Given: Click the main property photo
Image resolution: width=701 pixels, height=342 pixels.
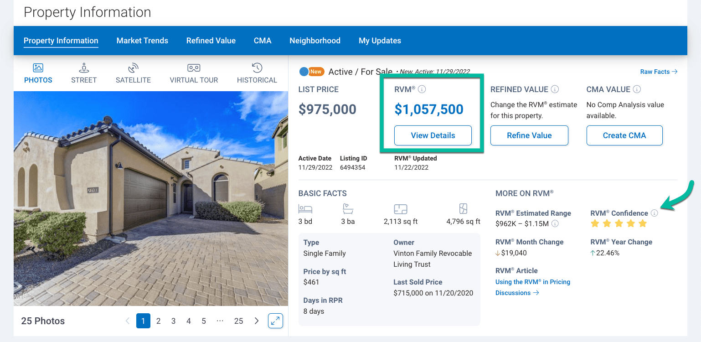Looking at the screenshot, I should point(150,198).
